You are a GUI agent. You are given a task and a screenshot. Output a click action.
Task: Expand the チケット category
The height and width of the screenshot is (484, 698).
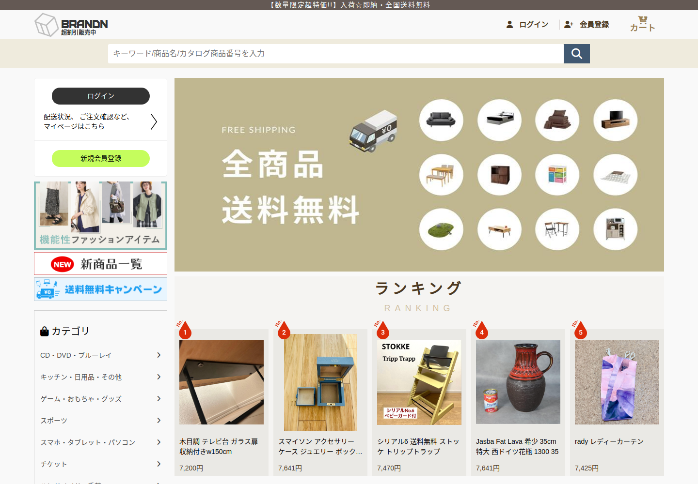click(x=101, y=464)
